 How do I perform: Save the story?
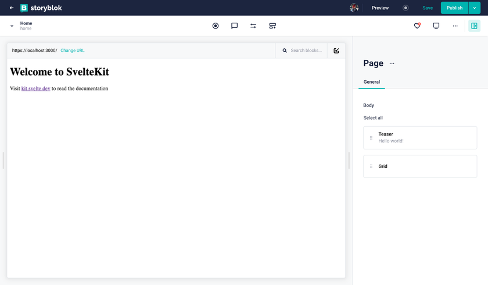pyautogui.click(x=428, y=8)
